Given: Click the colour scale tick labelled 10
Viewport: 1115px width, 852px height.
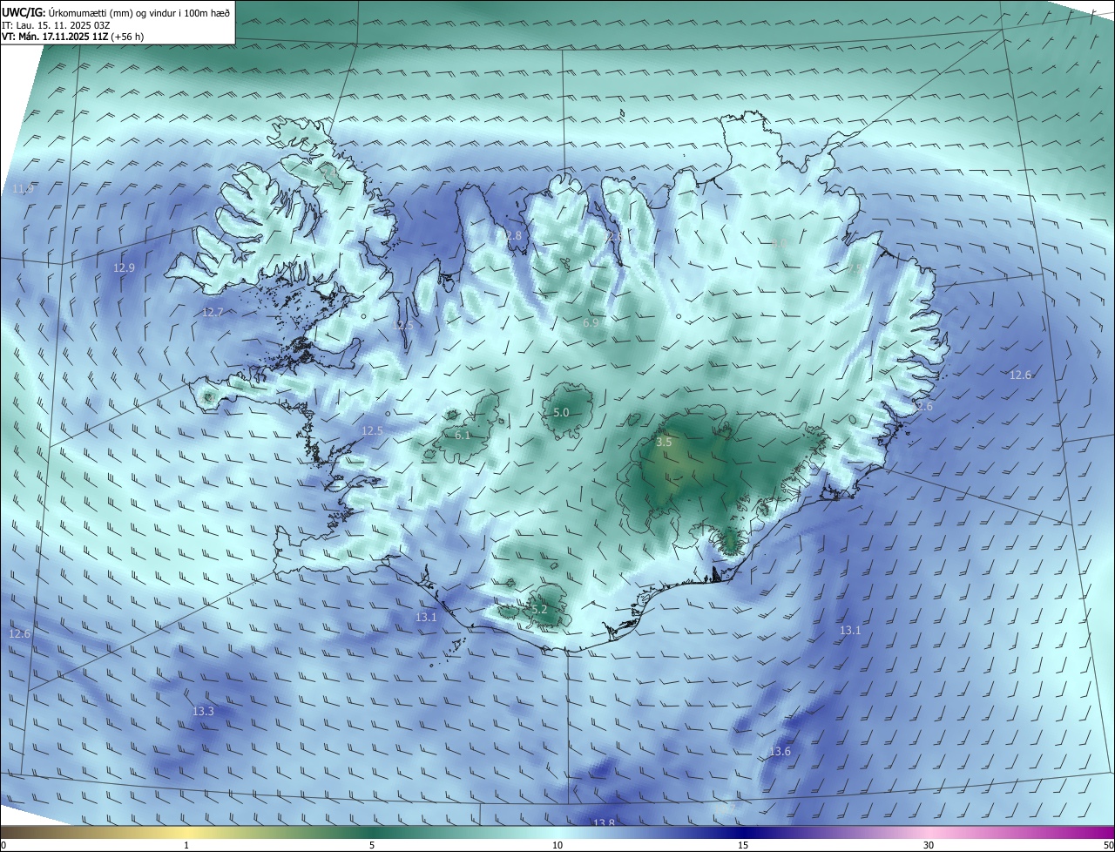Looking at the screenshot, I should pos(557,845).
